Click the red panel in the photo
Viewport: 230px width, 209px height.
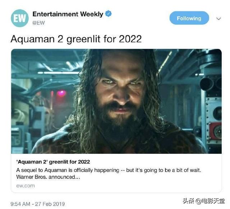pos(215,131)
